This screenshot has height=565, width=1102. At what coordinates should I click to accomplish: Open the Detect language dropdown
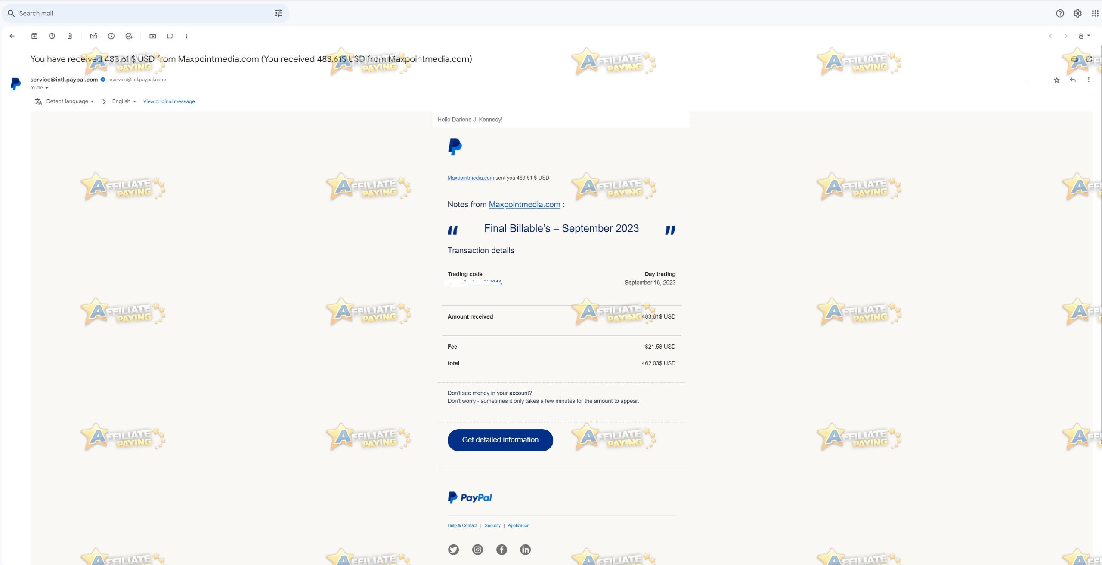70,101
